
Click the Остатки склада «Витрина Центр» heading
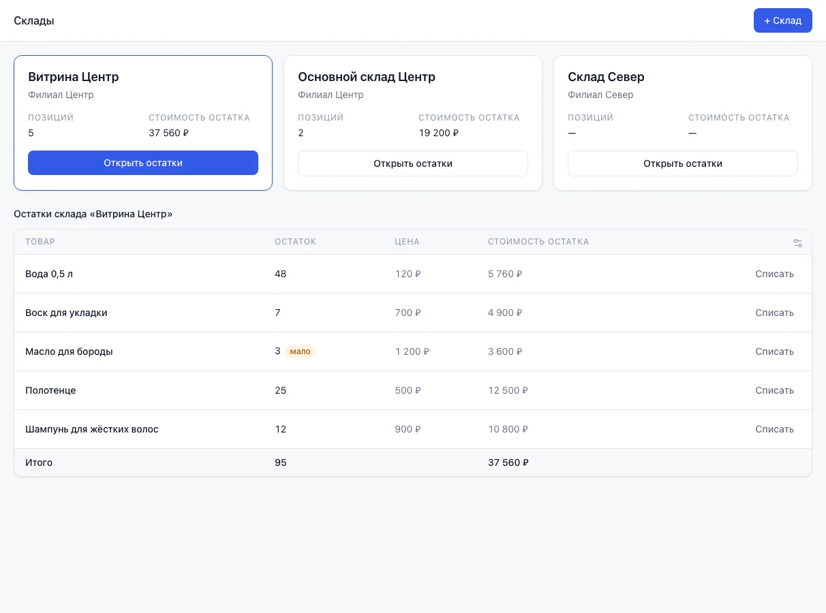coord(93,214)
